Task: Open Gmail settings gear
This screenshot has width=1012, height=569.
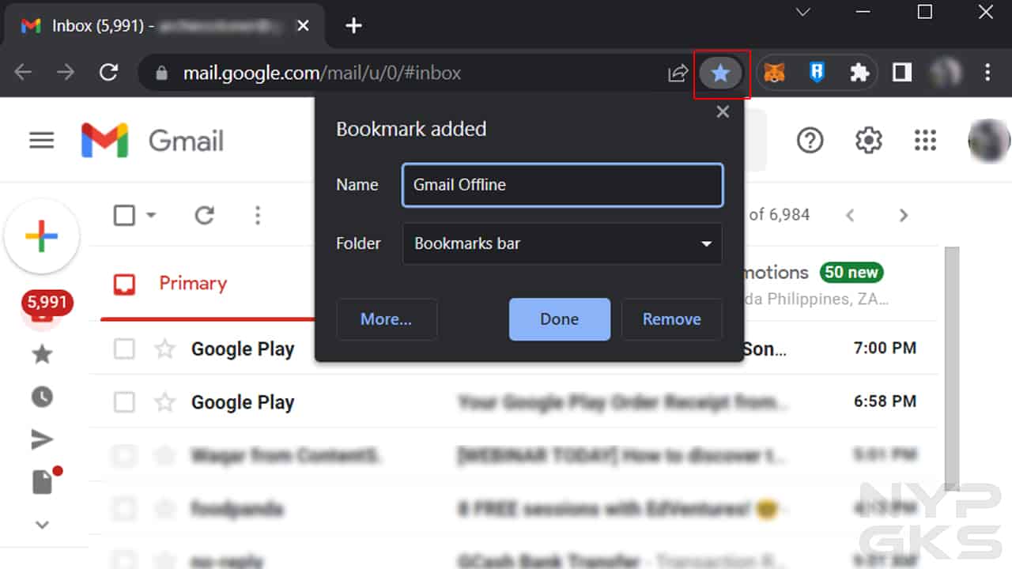Action: (x=869, y=141)
